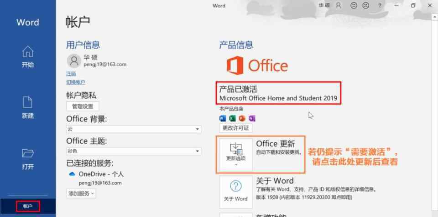Click the Office logo
This screenshot has width=438, height=217.
(257, 66)
